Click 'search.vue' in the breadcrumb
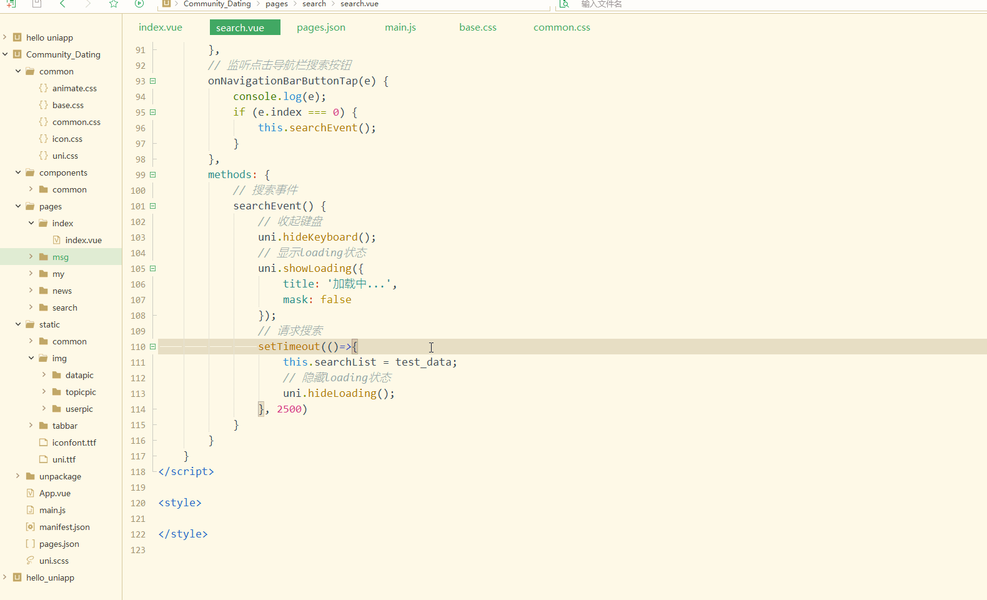The height and width of the screenshot is (600, 987). pyautogui.click(x=359, y=4)
